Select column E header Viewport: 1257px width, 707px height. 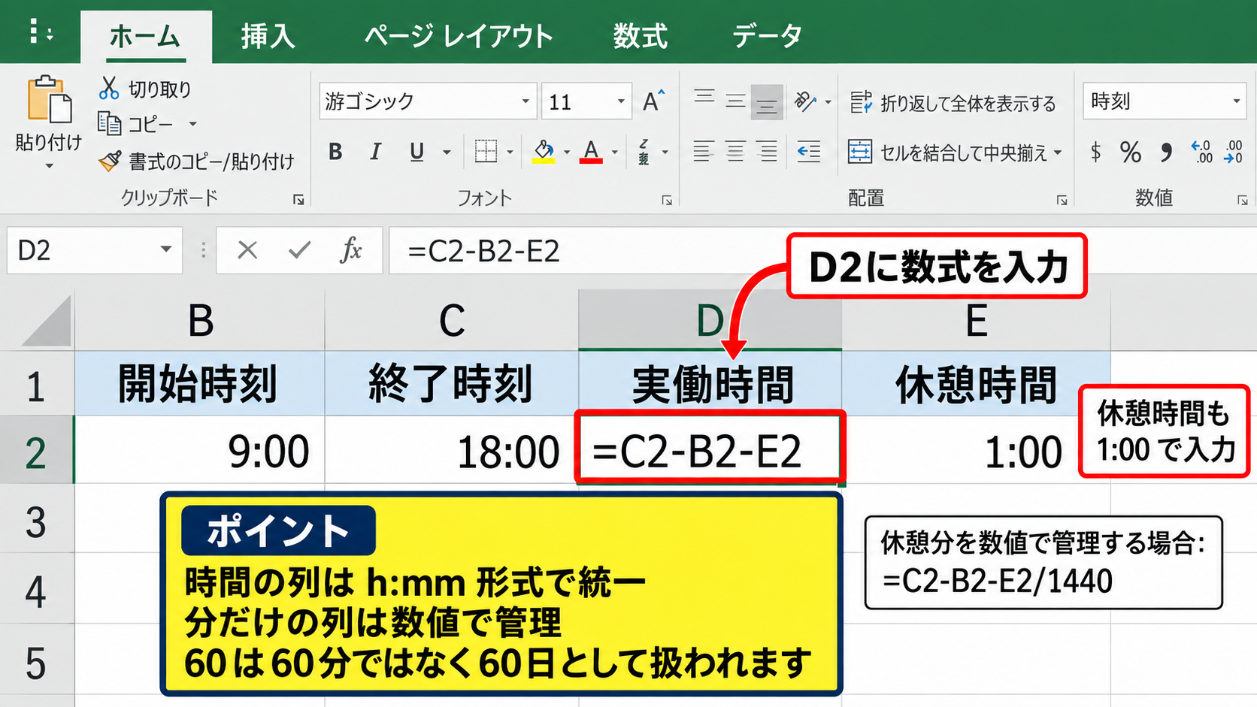coord(976,321)
